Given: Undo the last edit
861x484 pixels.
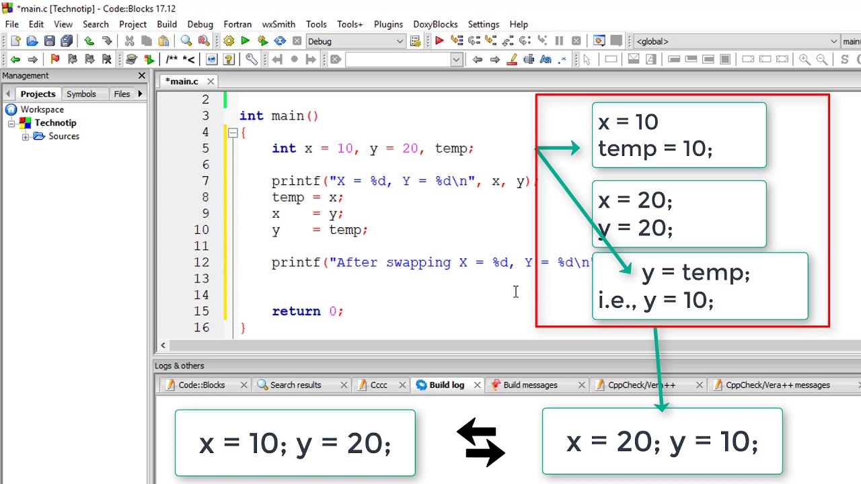Looking at the screenshot, I should [x=89, y=41].
